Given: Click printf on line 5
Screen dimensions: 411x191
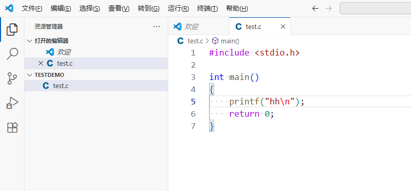Looking at the screenshot, I should pos(244,101).
